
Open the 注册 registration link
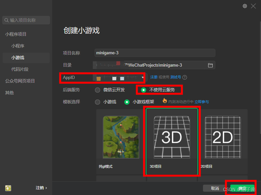click(x=154, y=77)
